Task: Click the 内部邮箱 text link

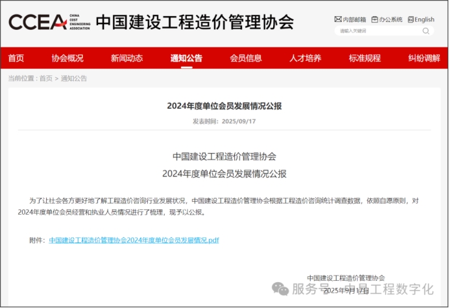Action: tap(354, 19)
